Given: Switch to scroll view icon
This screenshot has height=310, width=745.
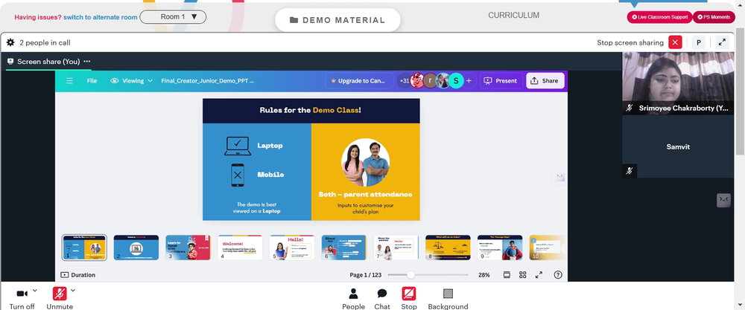Looking at the screenshot, I should (x=507, y=275).
